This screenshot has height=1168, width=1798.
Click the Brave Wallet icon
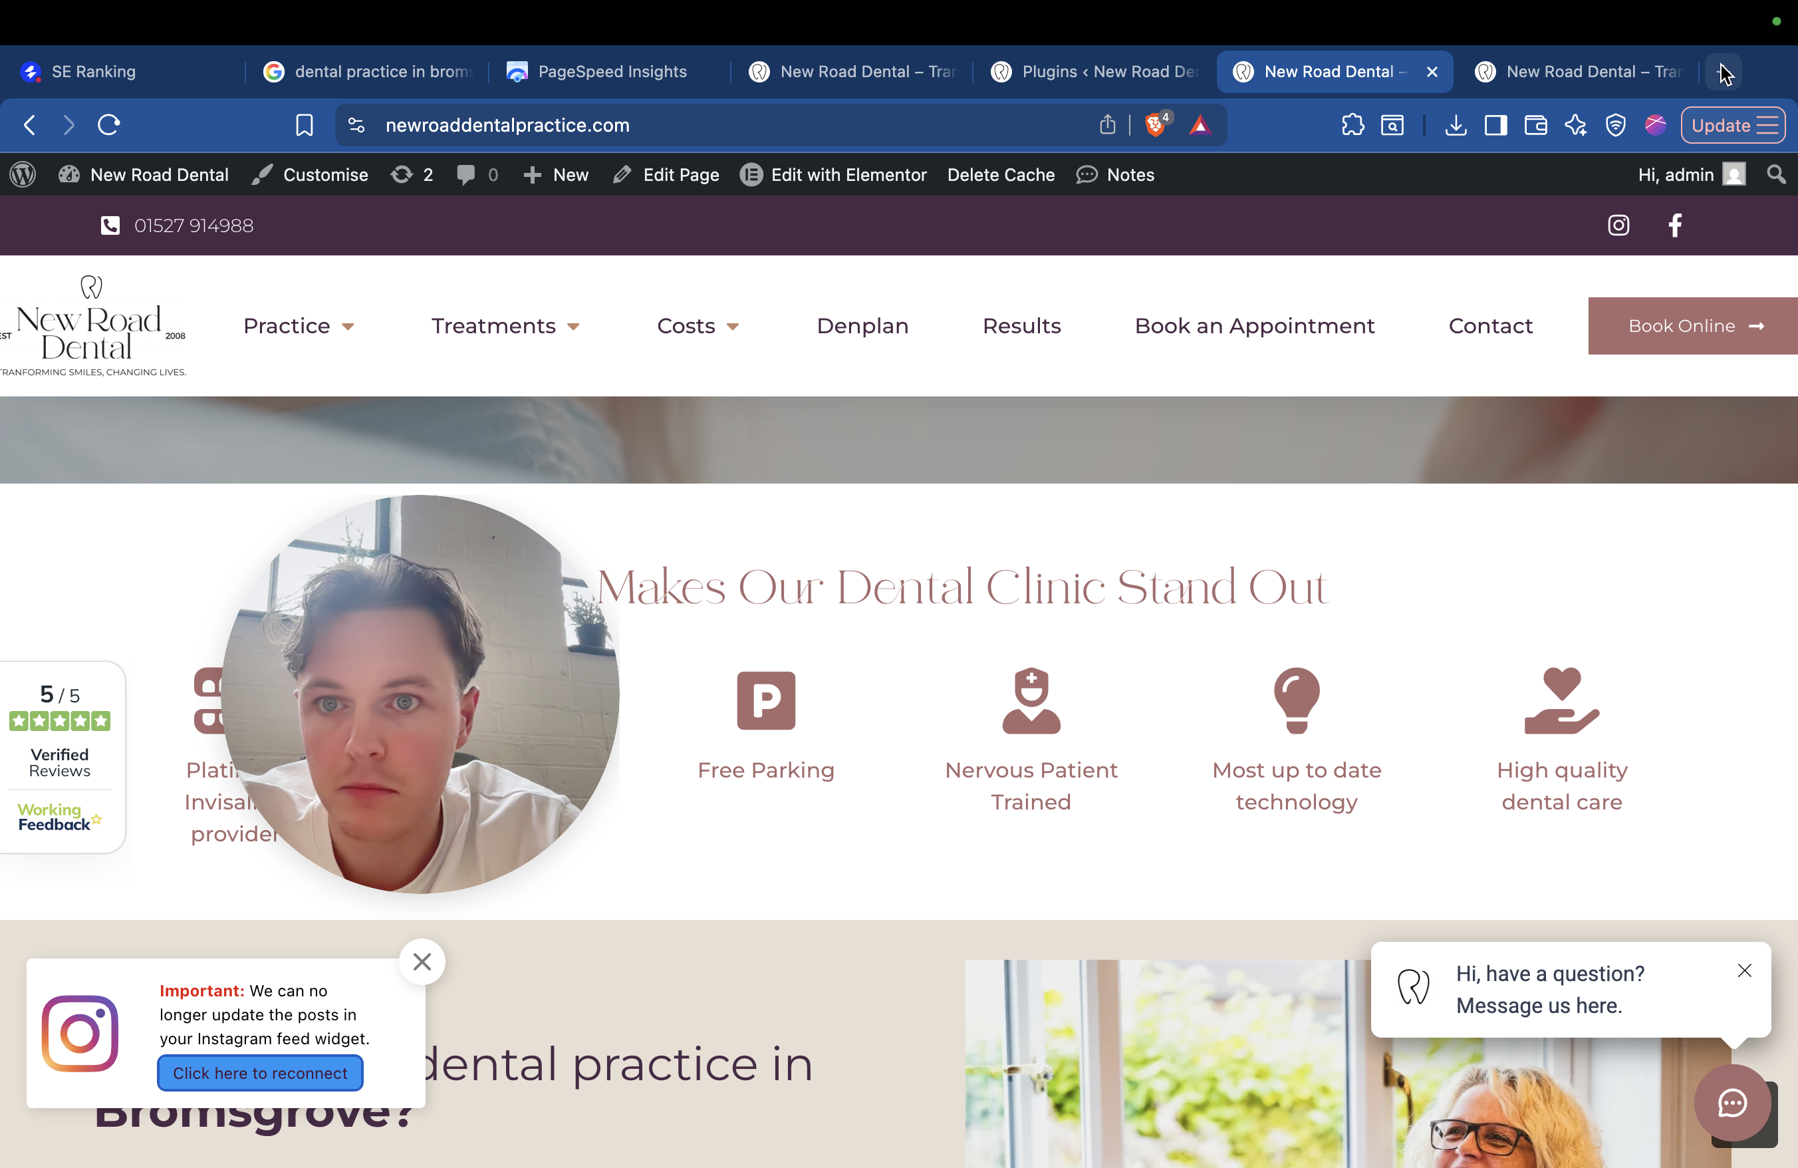coord(1535,124)
